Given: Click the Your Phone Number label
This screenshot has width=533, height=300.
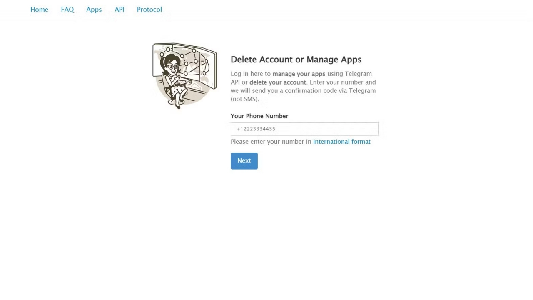Looking at the screenshot, I should [259, 116].
